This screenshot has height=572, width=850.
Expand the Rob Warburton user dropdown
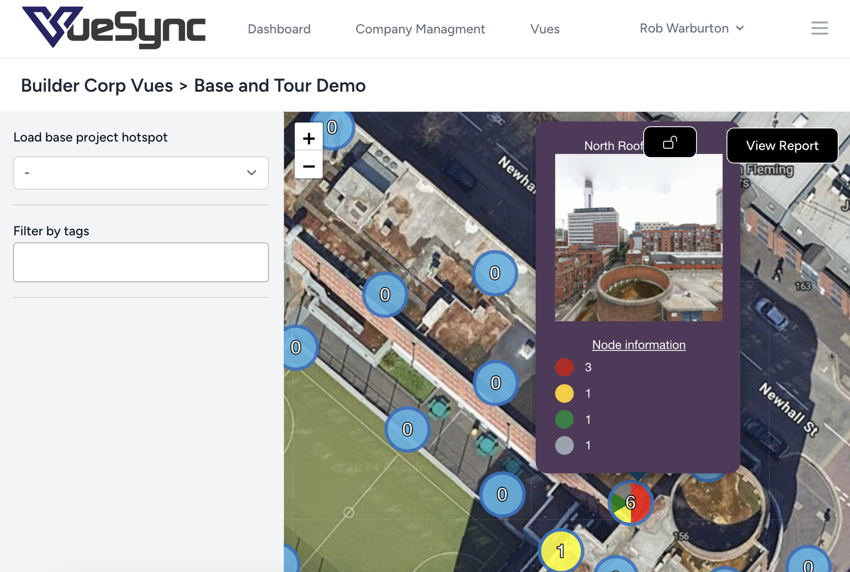[691, 28]
